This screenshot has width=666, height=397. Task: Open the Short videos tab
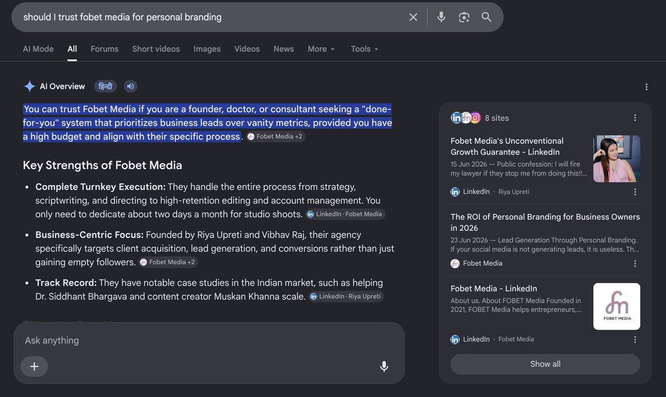(x=156, y=49)
